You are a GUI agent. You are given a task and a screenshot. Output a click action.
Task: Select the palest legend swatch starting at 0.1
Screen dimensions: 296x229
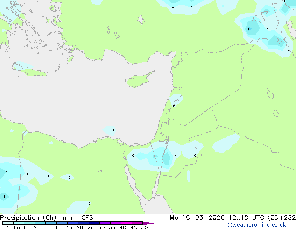click(x=8, y=223)
